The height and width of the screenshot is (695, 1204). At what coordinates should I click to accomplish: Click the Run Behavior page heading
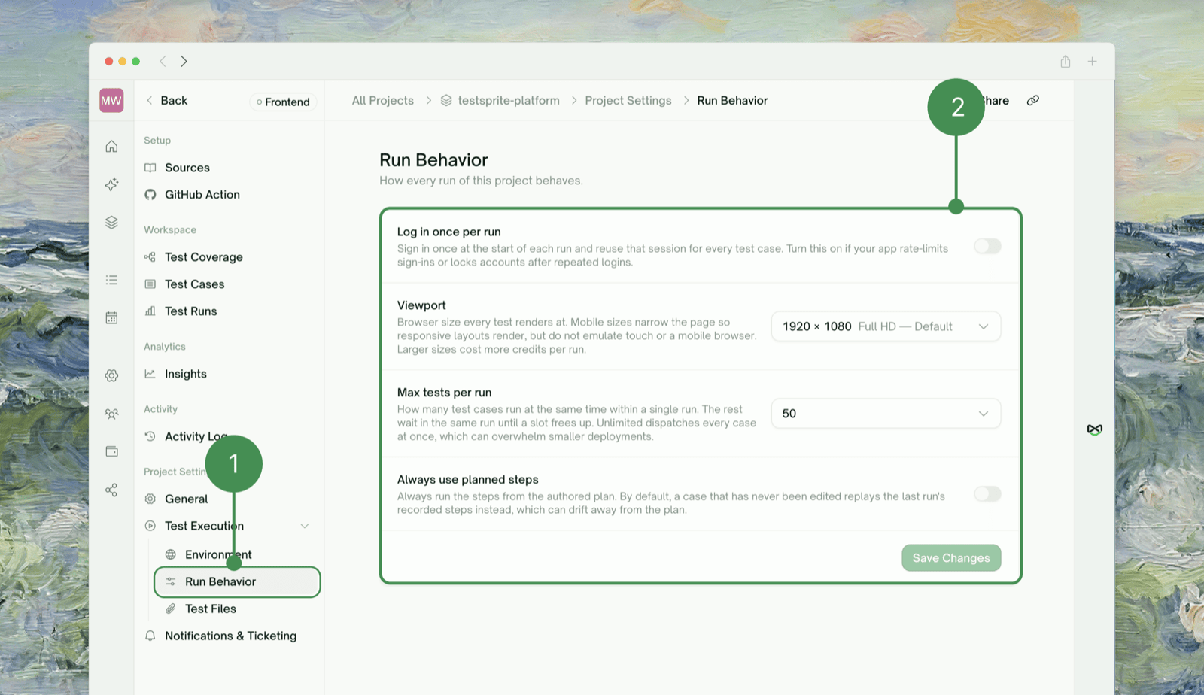click(x=433, y=160)
